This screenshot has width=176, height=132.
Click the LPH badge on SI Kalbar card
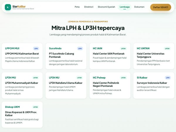[168, 78]
